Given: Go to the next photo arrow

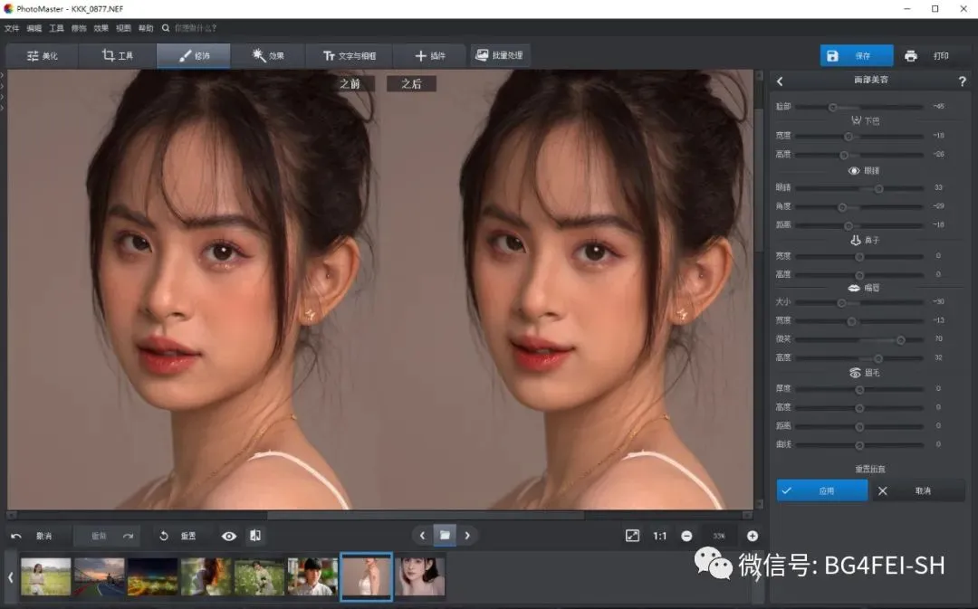Looking at the screenshot, I should click(x=467, y=536).
